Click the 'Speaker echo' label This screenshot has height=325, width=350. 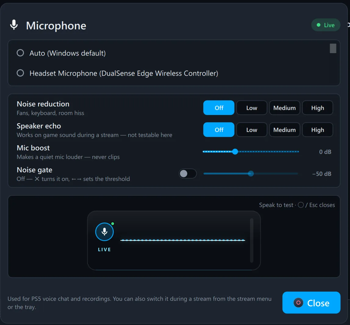39,126
